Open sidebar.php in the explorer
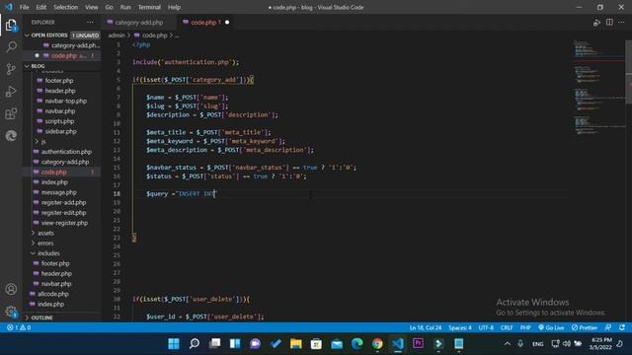 pos(60,131)
